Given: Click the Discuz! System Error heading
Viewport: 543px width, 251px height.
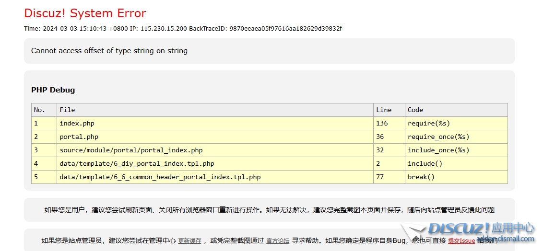Looking at the screenshot, I should 85,13.
